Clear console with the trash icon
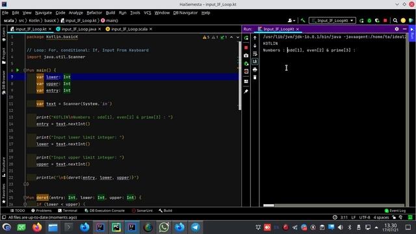416x234 pixels. click(x=255, y=77)
